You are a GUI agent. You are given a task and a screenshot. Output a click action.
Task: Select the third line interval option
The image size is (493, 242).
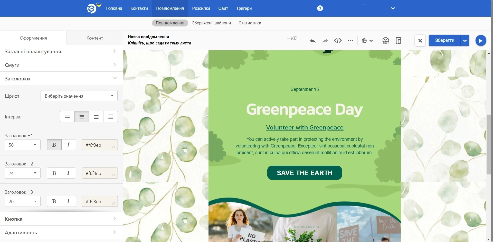pos(96,117)
